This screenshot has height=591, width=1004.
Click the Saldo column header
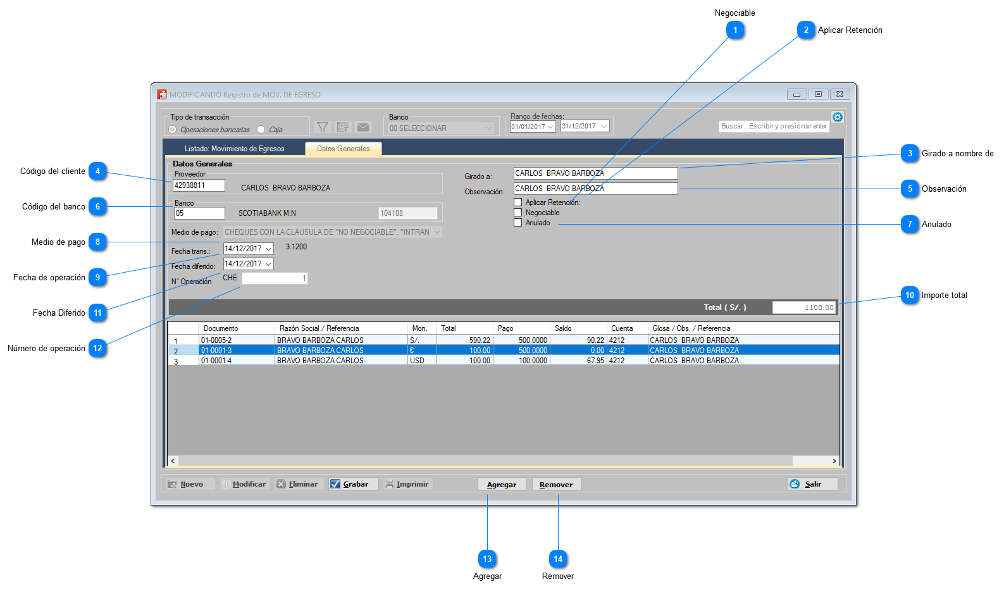pos(578,328)
